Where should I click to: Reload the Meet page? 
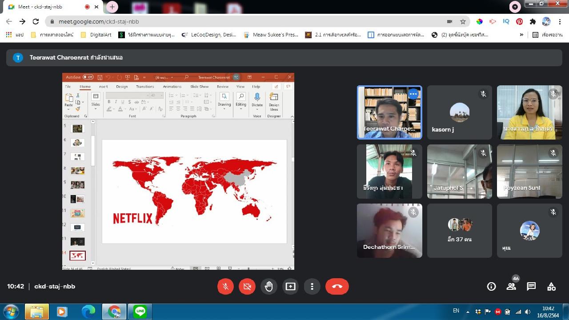click(x=36, y=21)
